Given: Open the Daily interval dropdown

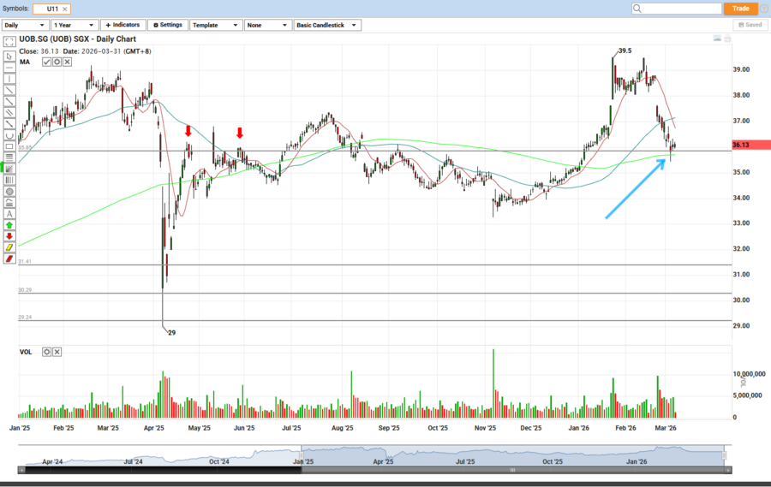Looking at the screenshot, I should point(25,25).
